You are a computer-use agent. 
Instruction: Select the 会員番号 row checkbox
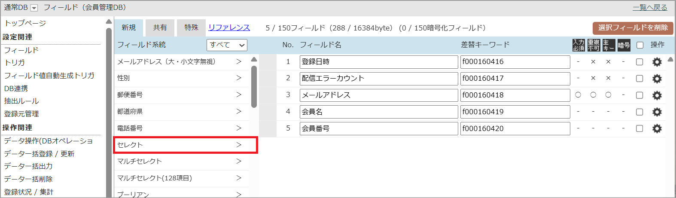point(639,128)
